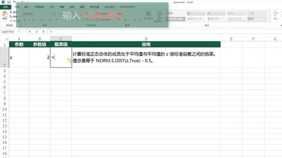
Task: Click the Name Box showing BAHTTEXT
Action: coord(9,32)
